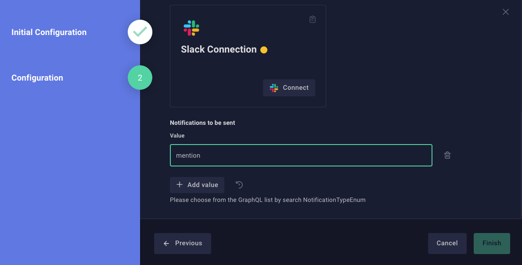
Task: Click the Connect button with Slack logo
Action: click(x=289, y=88)
